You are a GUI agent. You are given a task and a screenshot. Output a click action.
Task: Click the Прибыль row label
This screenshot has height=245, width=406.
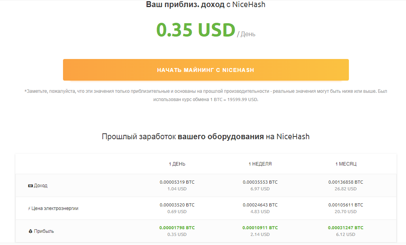pyautogui.click(x=44, y=231)
